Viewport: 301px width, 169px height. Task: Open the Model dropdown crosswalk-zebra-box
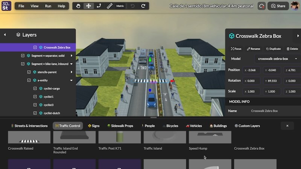(x=277, y=59)
